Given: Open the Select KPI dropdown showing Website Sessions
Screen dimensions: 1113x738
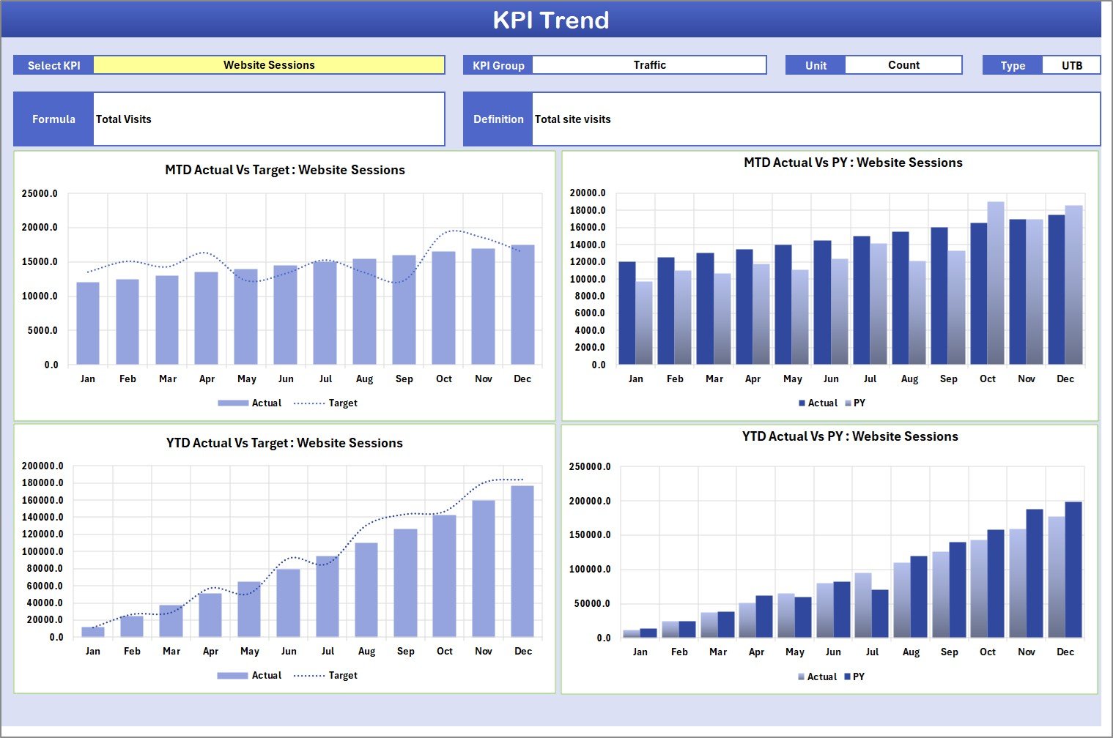Looking at the screenshot, I should (269, 64).
